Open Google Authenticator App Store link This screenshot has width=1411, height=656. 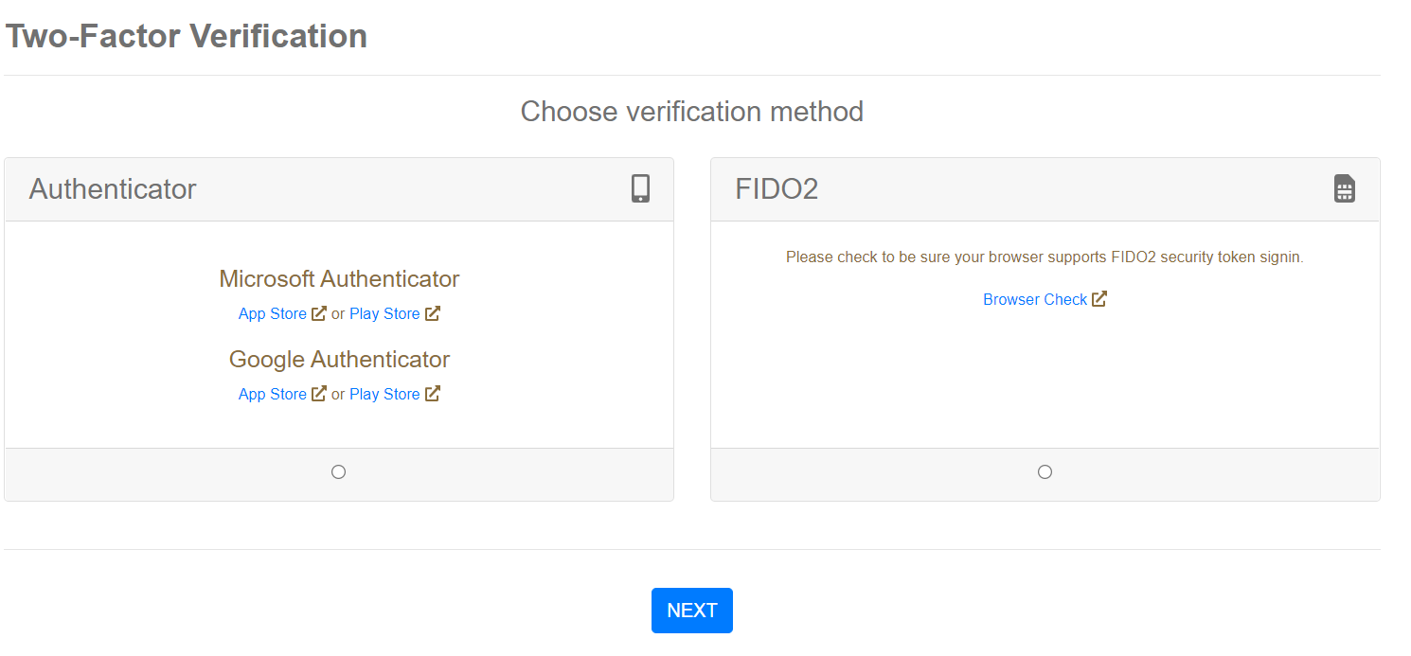click(273, 395)
